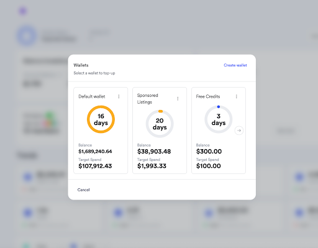Open the Free Credits wallet options menu

pyautogui.click(x=237, y=96)
